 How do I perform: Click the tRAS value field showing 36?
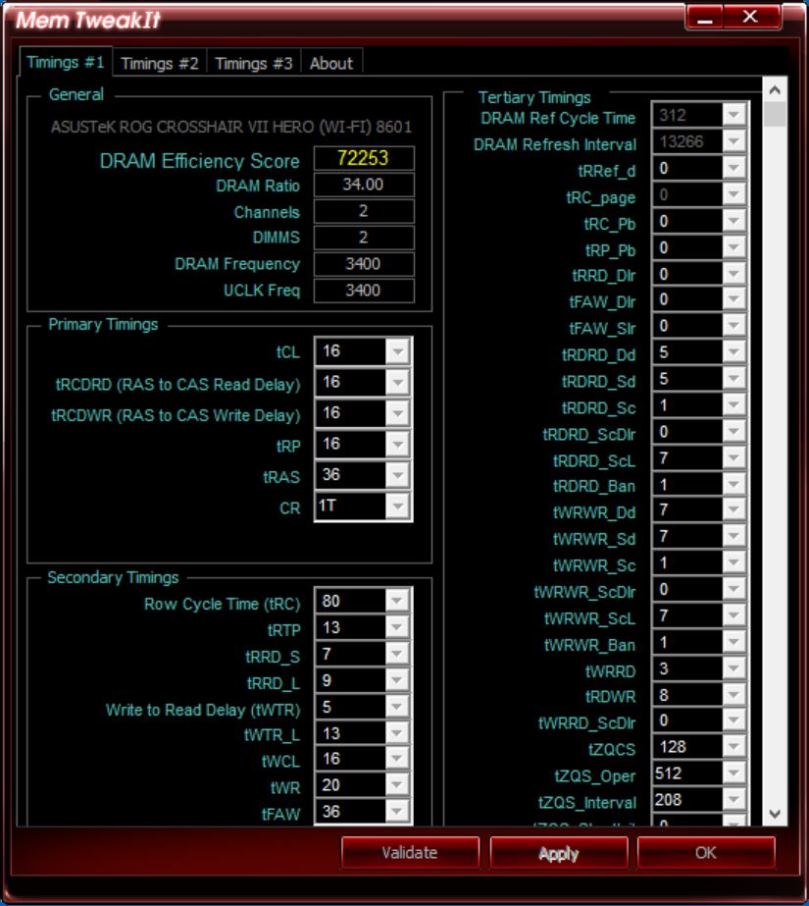[x=351, y=475]
